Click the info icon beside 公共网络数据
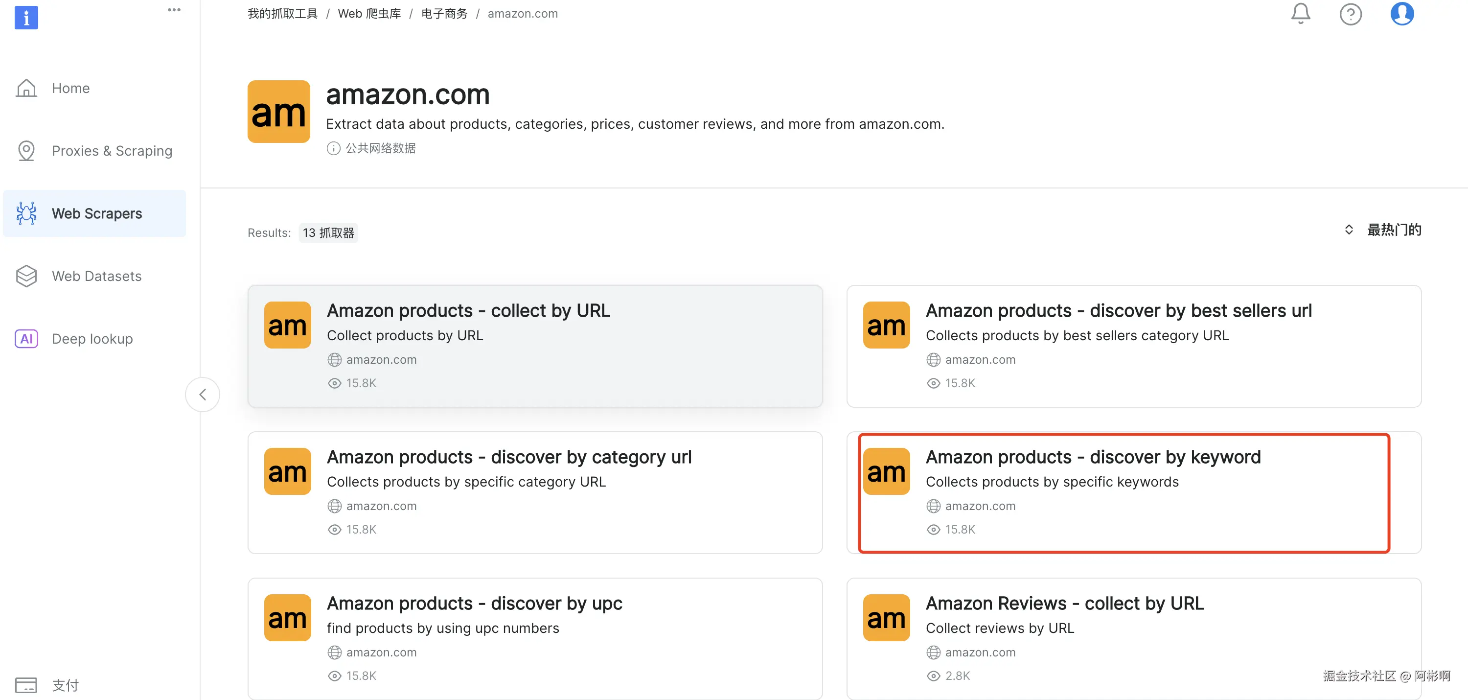This screenshot has width=1468, height=700. pos(333,148)
